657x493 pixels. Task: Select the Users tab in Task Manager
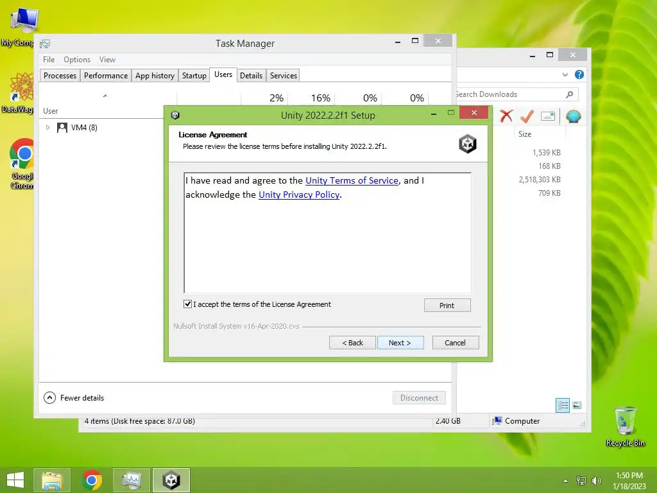coord(223,74)
